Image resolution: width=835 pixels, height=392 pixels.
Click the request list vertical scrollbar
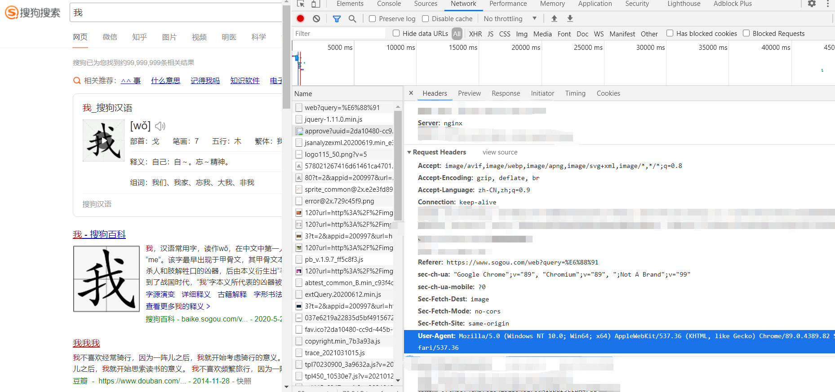click(x=398, y=165)
